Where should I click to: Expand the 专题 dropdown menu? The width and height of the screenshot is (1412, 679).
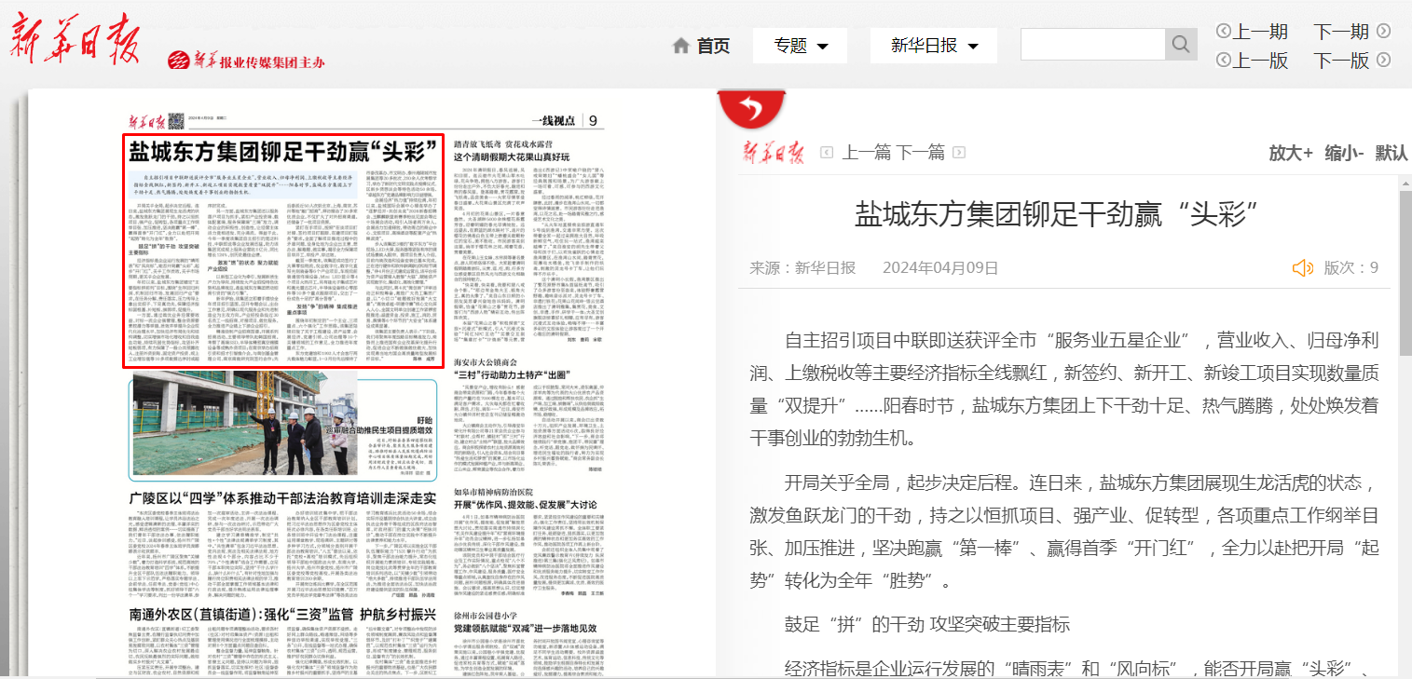[x=800, y=46]
